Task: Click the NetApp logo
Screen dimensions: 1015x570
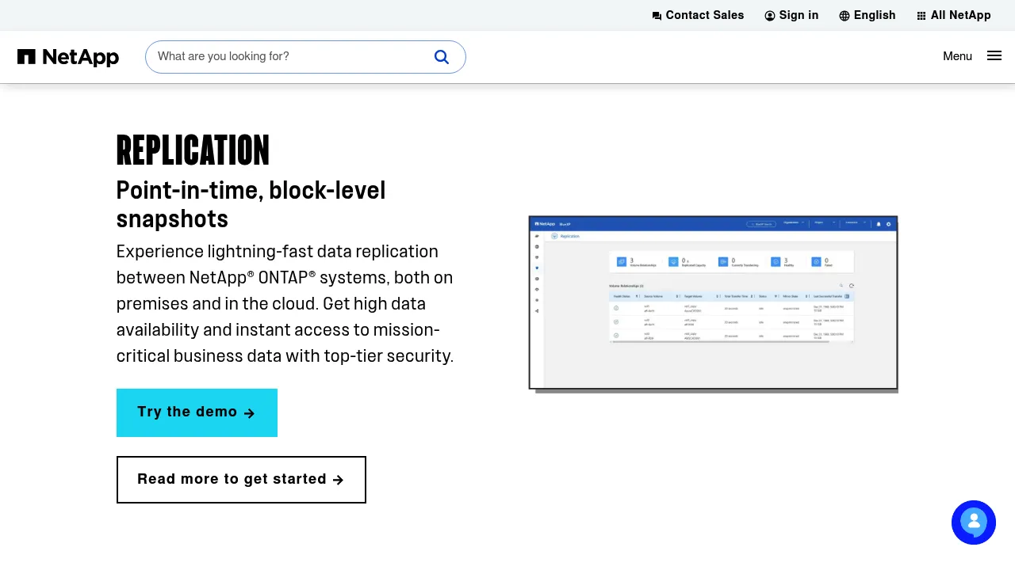Action: (x=68, y=57)
